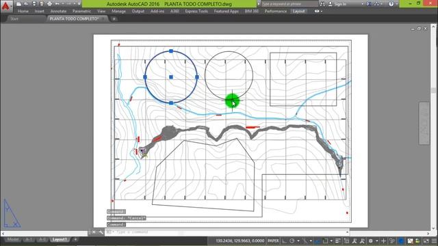Open the Performance ribbon tab
Viewport: 438px width, 246px height.
(275, 11)
